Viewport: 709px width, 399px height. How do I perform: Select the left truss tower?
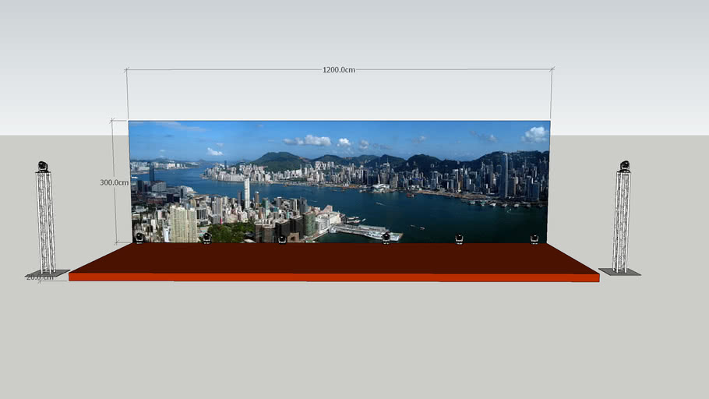tap(45, 222)
